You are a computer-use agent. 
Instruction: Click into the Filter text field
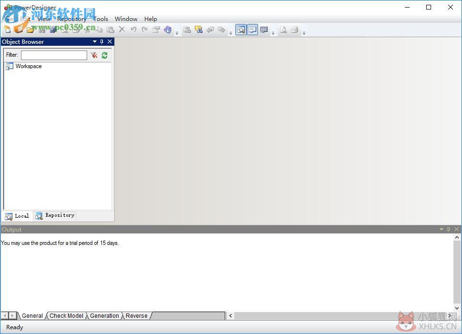tap(54, 55)
